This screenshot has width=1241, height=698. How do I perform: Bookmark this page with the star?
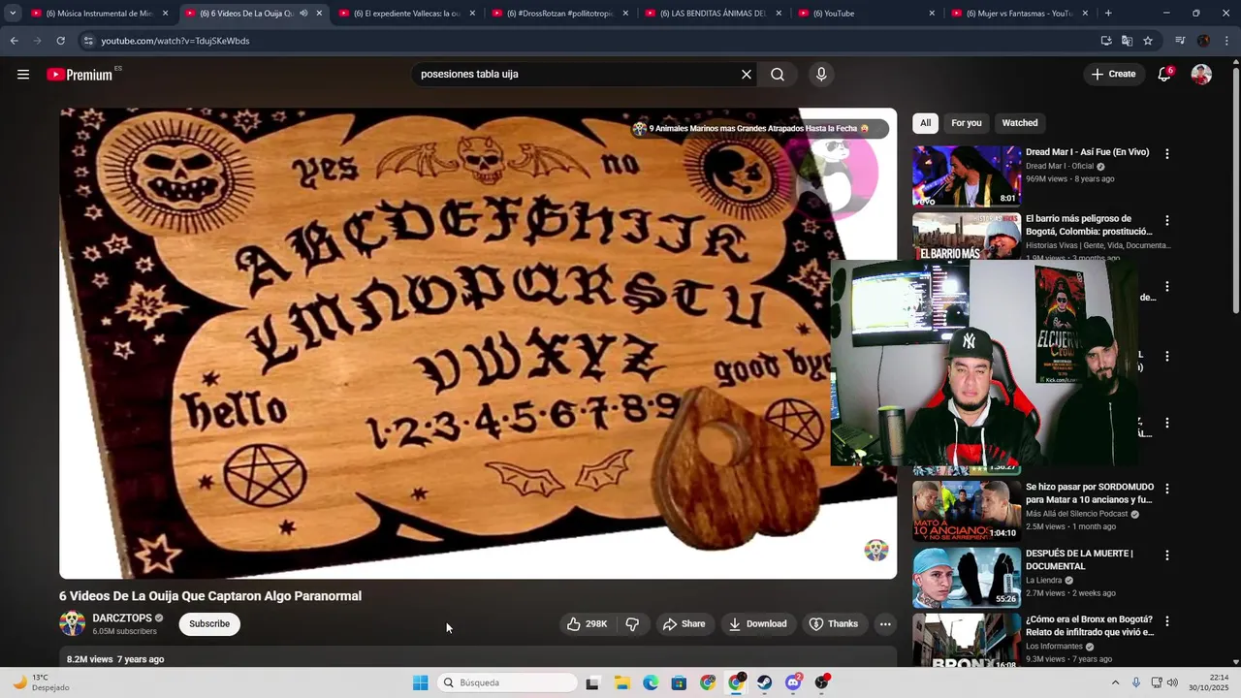point(1148,41)
